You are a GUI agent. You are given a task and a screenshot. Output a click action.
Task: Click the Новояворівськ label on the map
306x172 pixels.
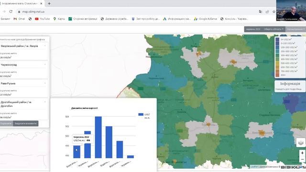154,57
